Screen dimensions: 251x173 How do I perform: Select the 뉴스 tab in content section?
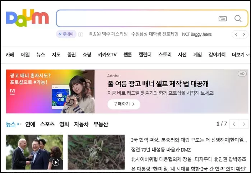point(11,124)
